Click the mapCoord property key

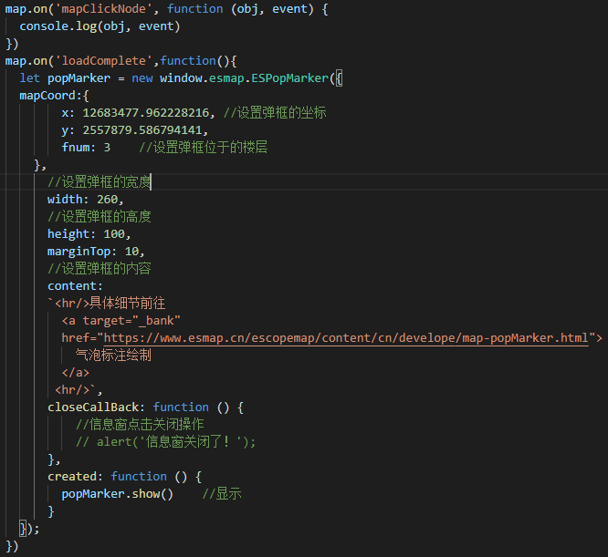point(47,96)
